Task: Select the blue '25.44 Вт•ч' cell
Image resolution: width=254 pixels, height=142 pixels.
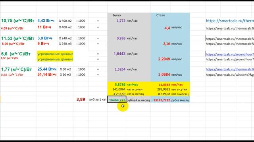Action: [47, 69]
